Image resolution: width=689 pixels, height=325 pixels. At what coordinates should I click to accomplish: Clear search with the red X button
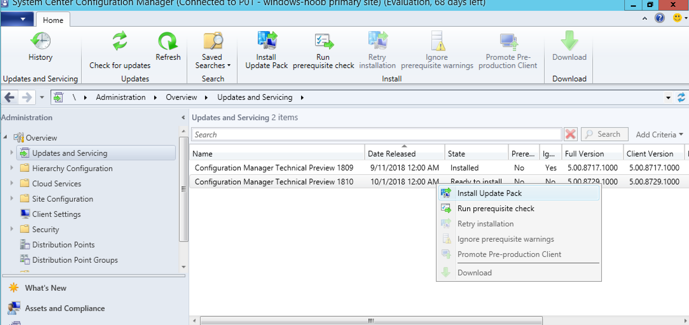[571, 134]
